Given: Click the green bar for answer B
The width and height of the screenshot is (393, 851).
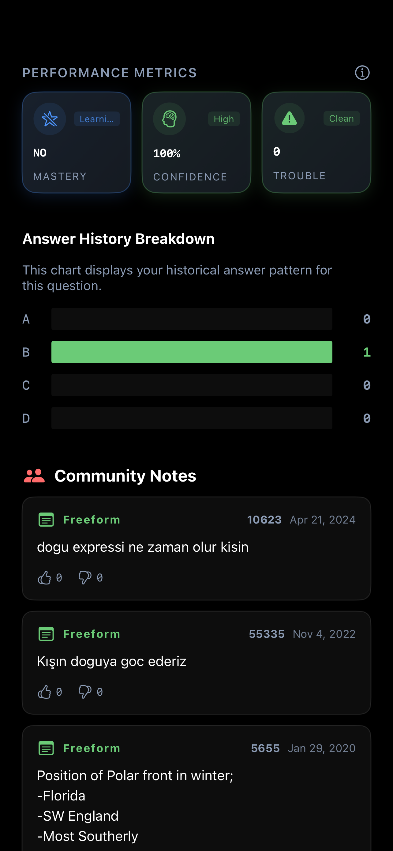Looking at the screenshot, I should [x=191, y=352].
